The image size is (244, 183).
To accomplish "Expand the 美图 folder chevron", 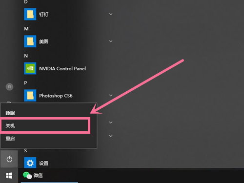I will pyautogui.click(x=111, y=41).
